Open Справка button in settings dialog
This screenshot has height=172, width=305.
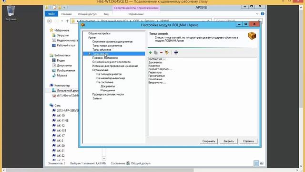248,141
